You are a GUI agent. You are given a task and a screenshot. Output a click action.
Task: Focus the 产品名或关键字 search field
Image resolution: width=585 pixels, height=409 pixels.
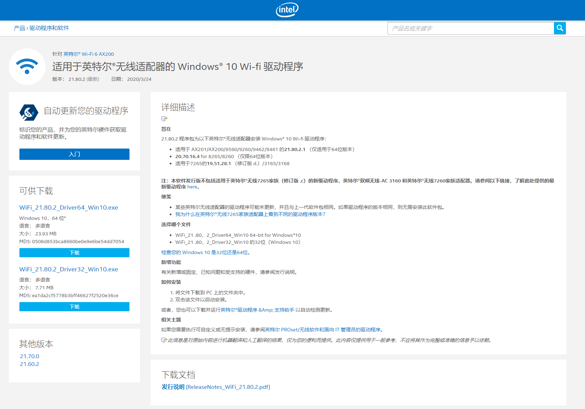point(471,28)
